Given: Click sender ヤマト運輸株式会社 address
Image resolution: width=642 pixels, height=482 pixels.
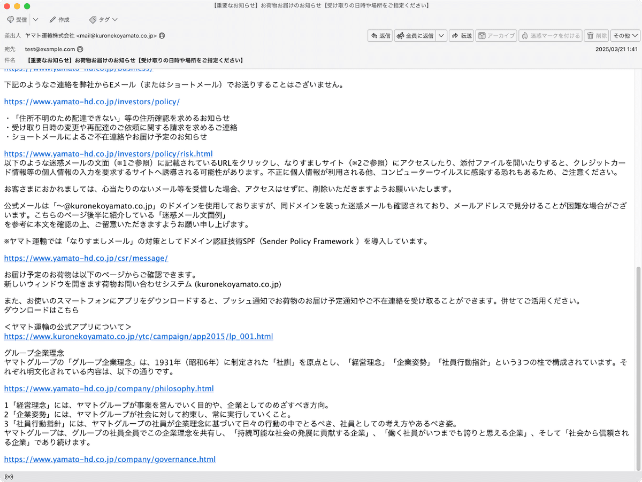Looking at the screenshot, I should 91,36.
